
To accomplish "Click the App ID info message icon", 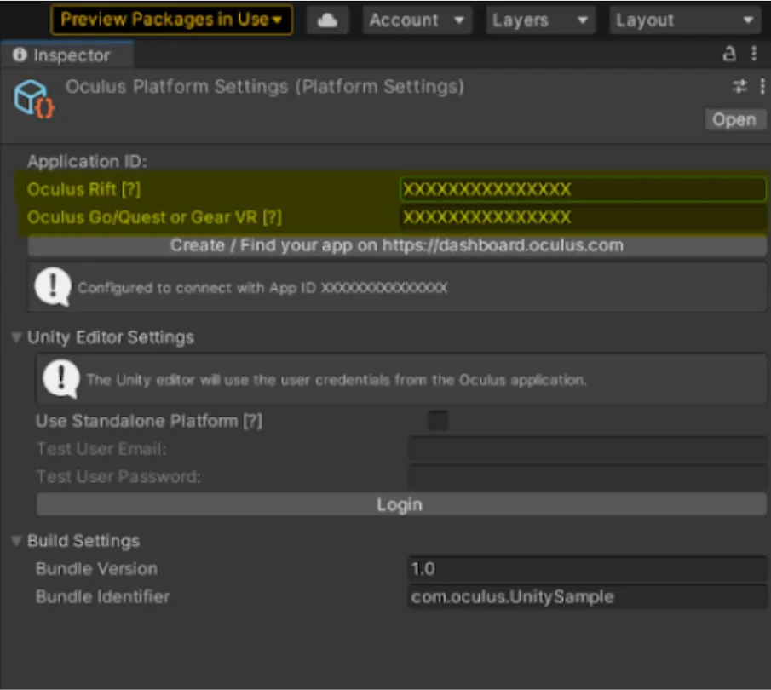I will [x=53, y=287].
